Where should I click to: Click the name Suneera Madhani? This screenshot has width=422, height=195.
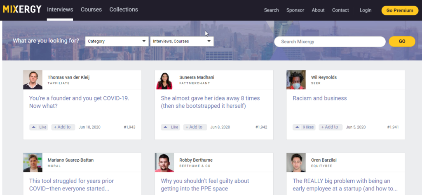197,77
